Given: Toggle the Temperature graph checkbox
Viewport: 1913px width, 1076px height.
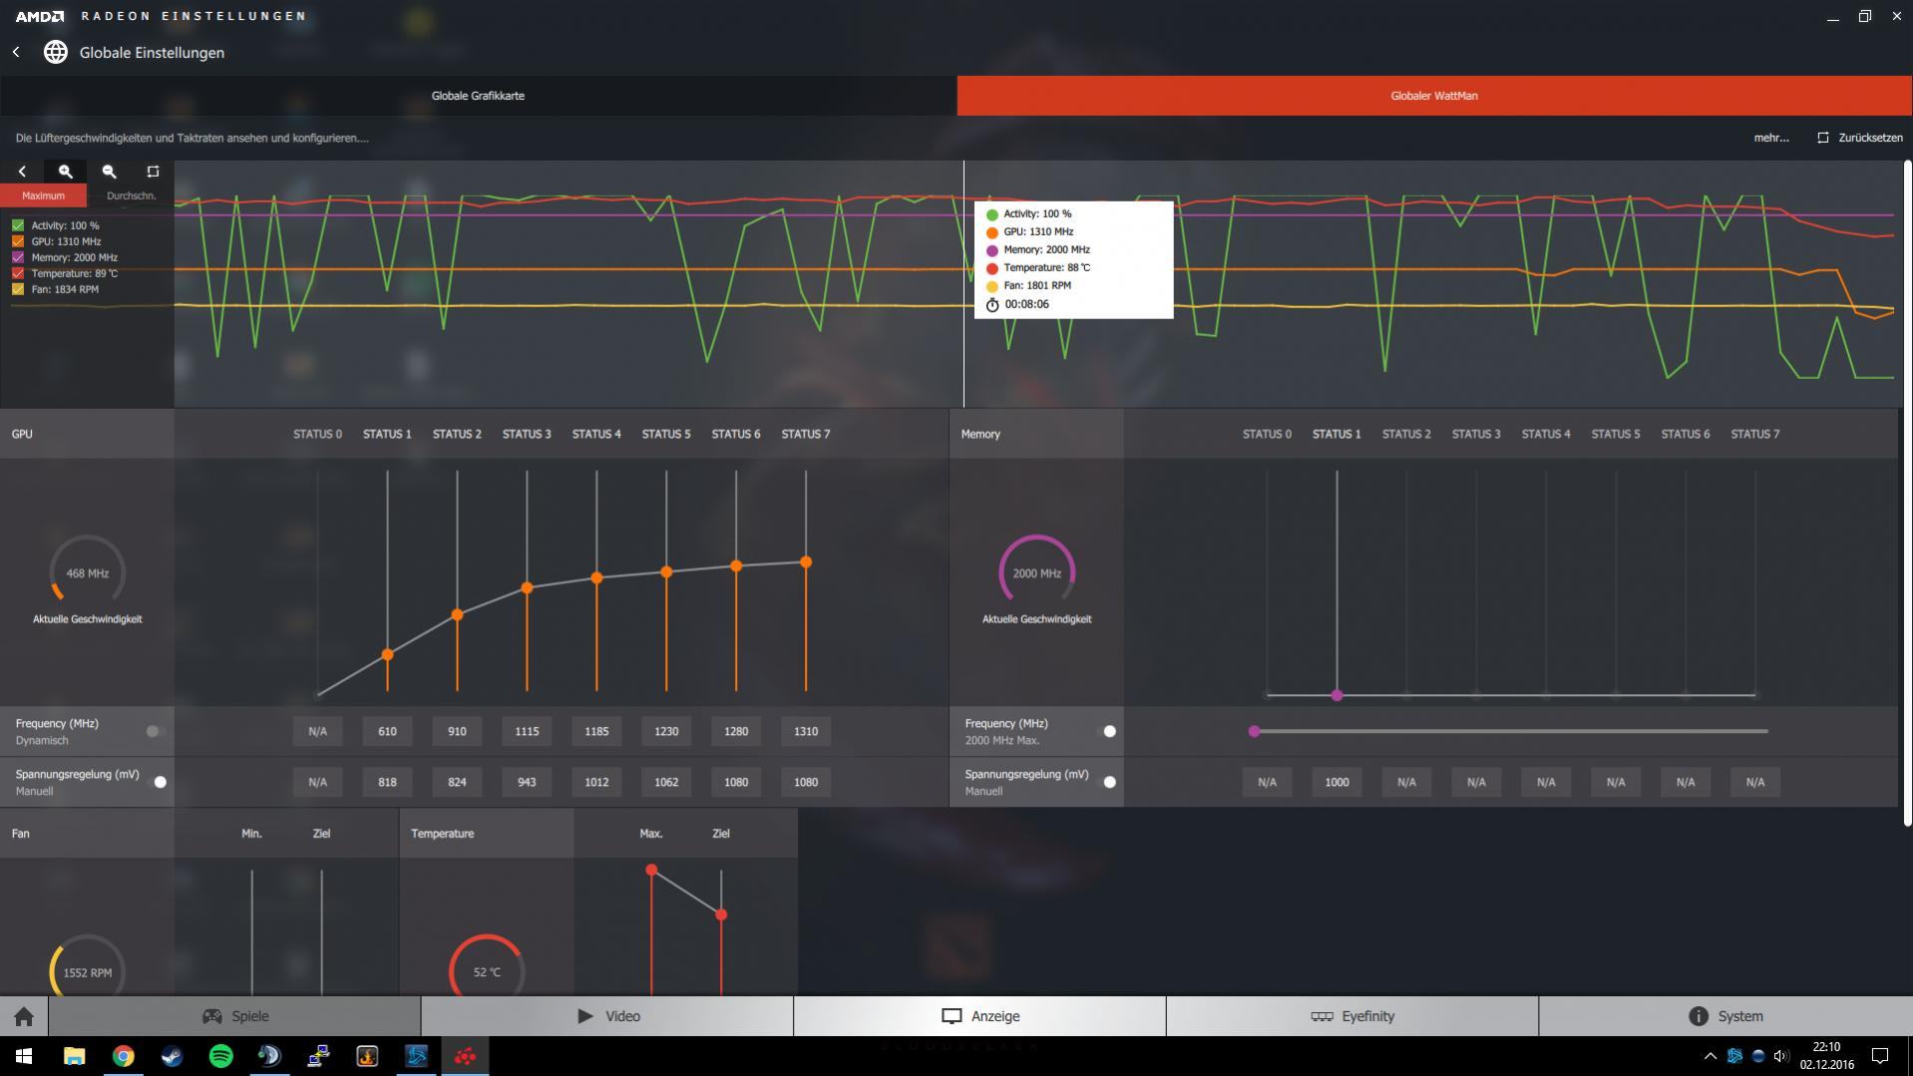Looking at the screenshot, I should (x=18, y=273).
